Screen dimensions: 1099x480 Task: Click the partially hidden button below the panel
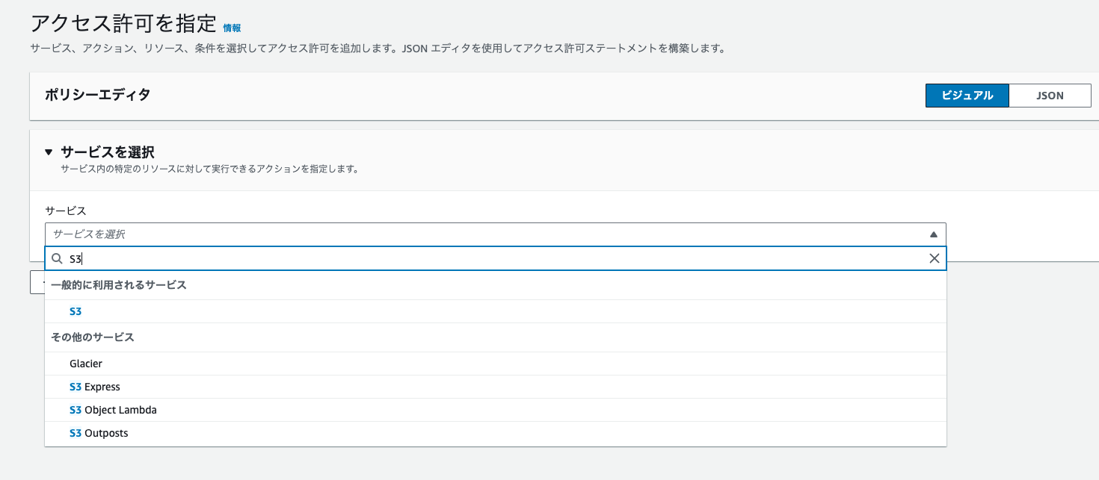click(x=37, y=282)
